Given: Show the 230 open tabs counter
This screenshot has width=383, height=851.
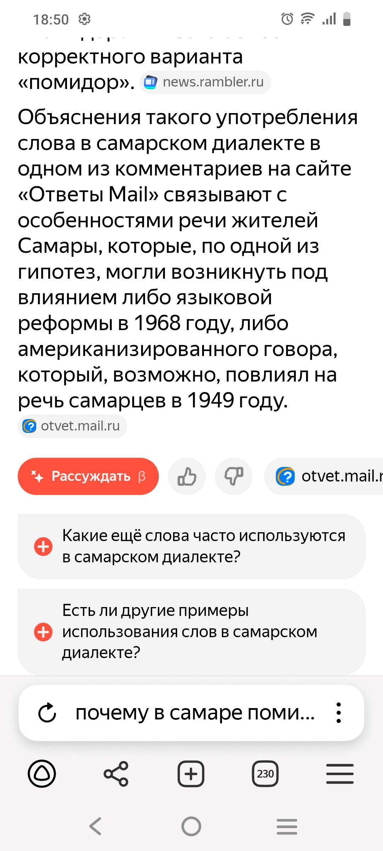Looking at the screenshot, I should click(x=265, y=773).
